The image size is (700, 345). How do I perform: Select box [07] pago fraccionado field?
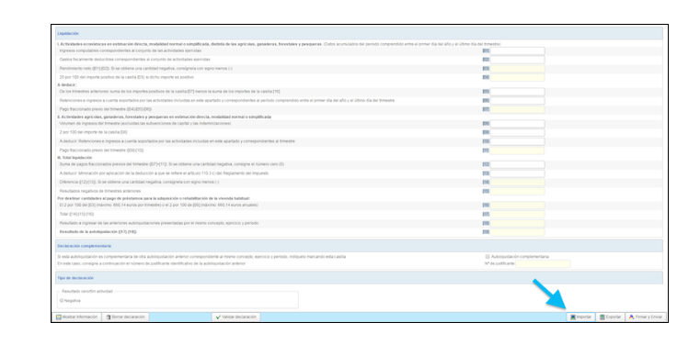(517, 109)
